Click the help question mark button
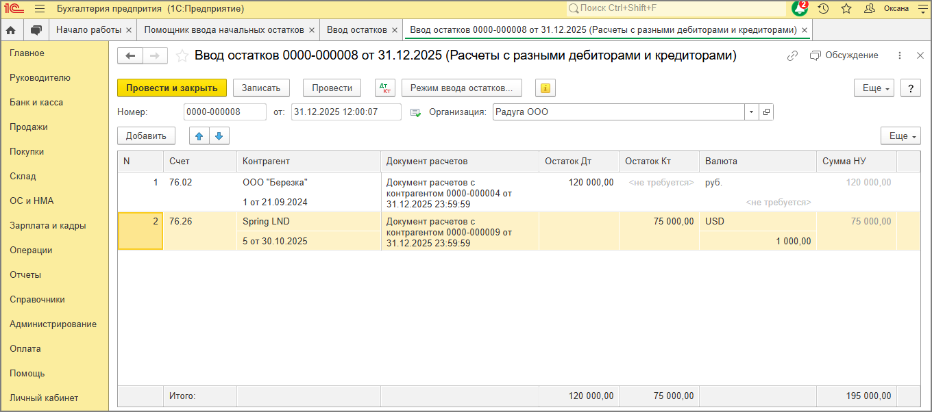This screenshot has width=932, height=412. click(x=910, y=88)
